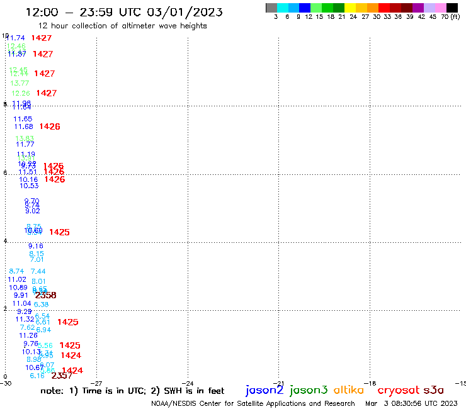Click the blue wave height 11.65
Viewport: 466px width, 409px height.
coord(23,119)
